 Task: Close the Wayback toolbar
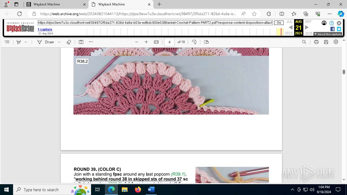click(x=339, y=23)
